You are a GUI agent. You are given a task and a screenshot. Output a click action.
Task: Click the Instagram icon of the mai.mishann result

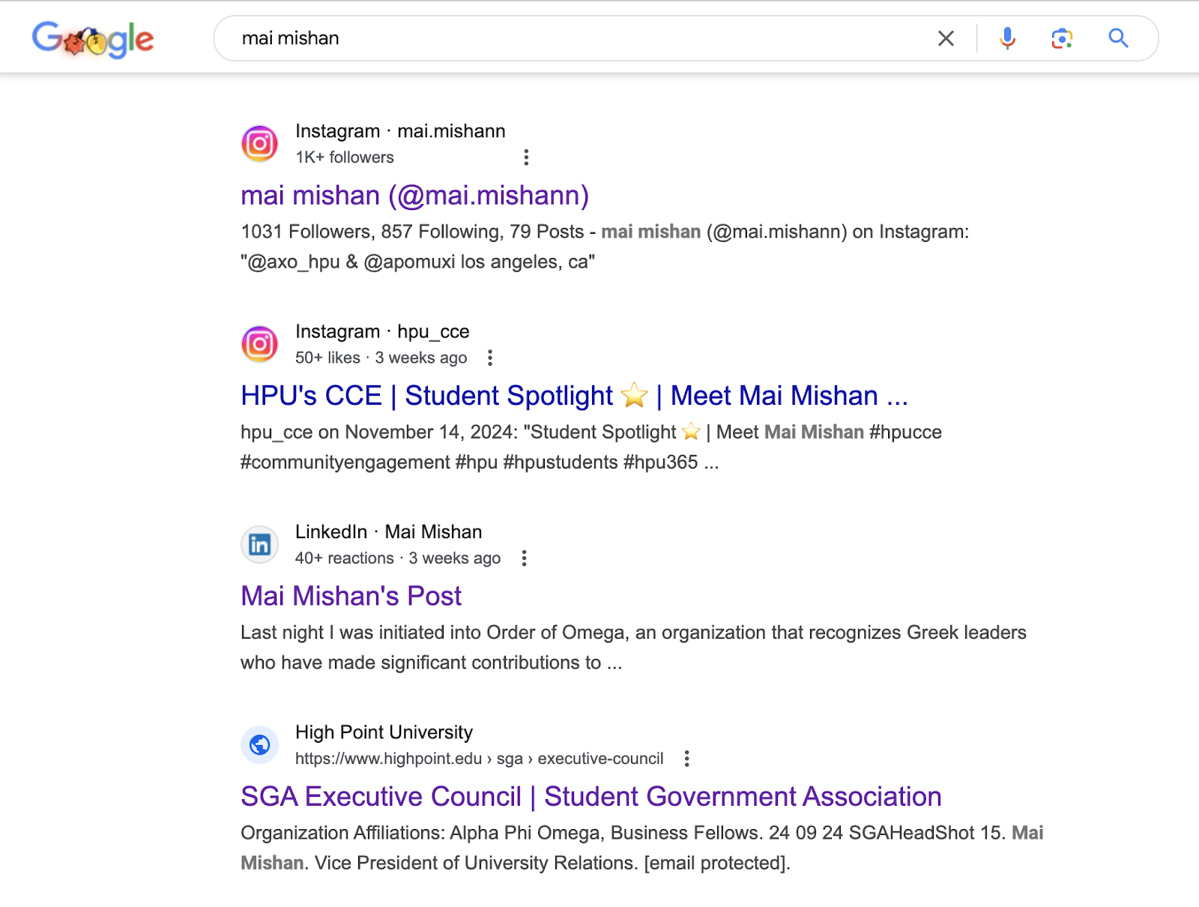(260, 143)
